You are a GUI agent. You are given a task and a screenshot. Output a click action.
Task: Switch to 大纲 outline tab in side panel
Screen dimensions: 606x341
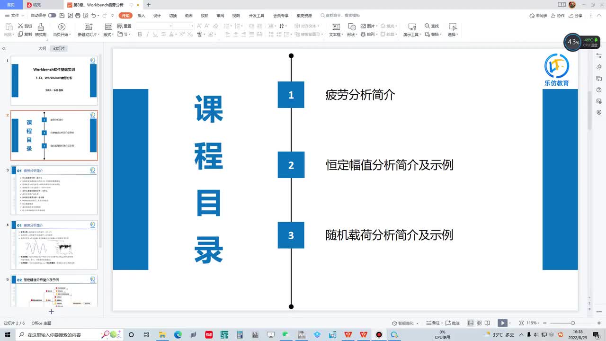click(x=42, y=48)
